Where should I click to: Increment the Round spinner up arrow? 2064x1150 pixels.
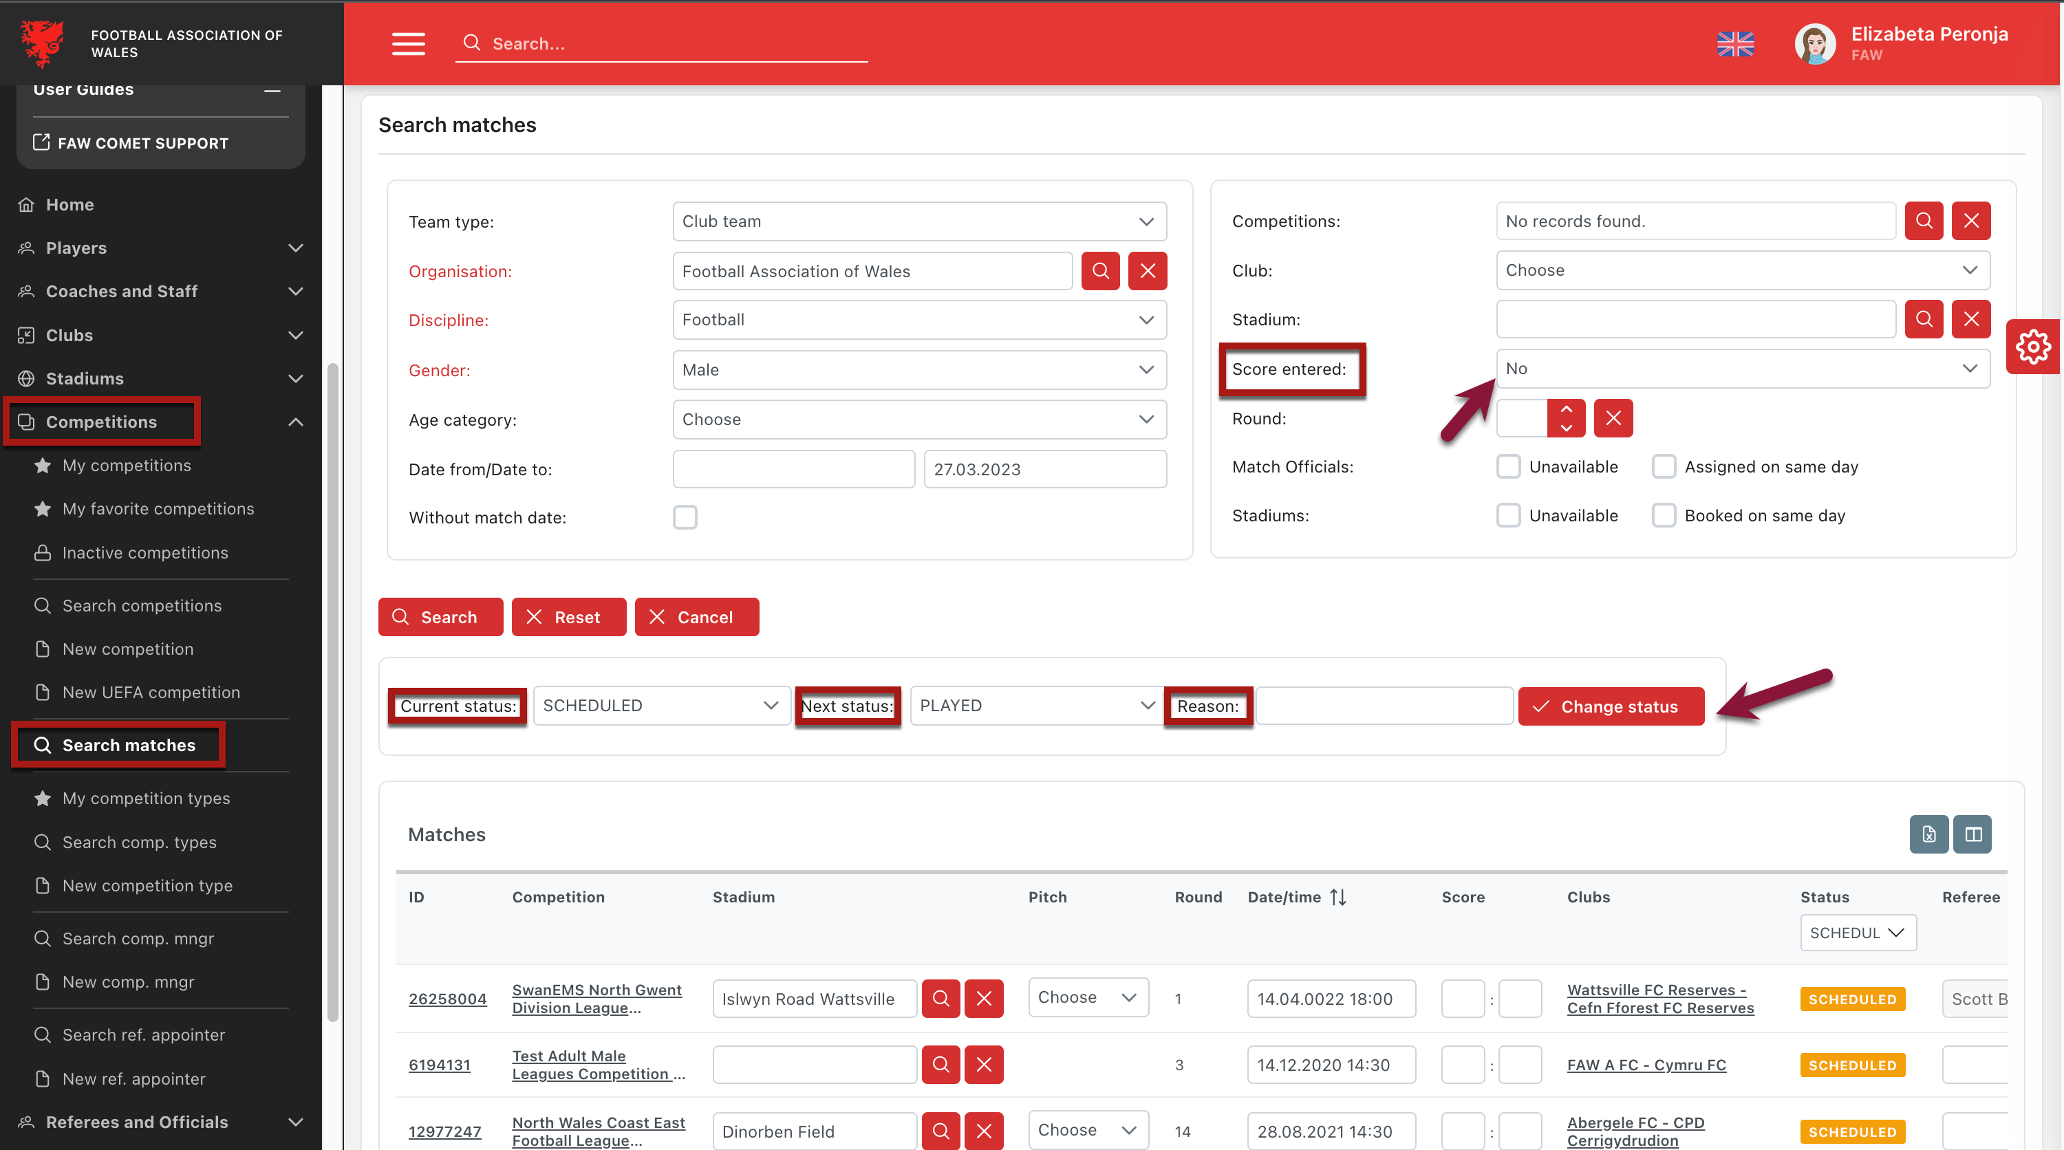pos(1566,409)
